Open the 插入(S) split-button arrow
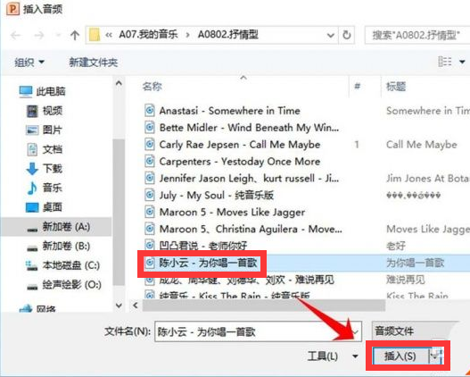Viewport: 470px width, 377px height. point(436,356)
